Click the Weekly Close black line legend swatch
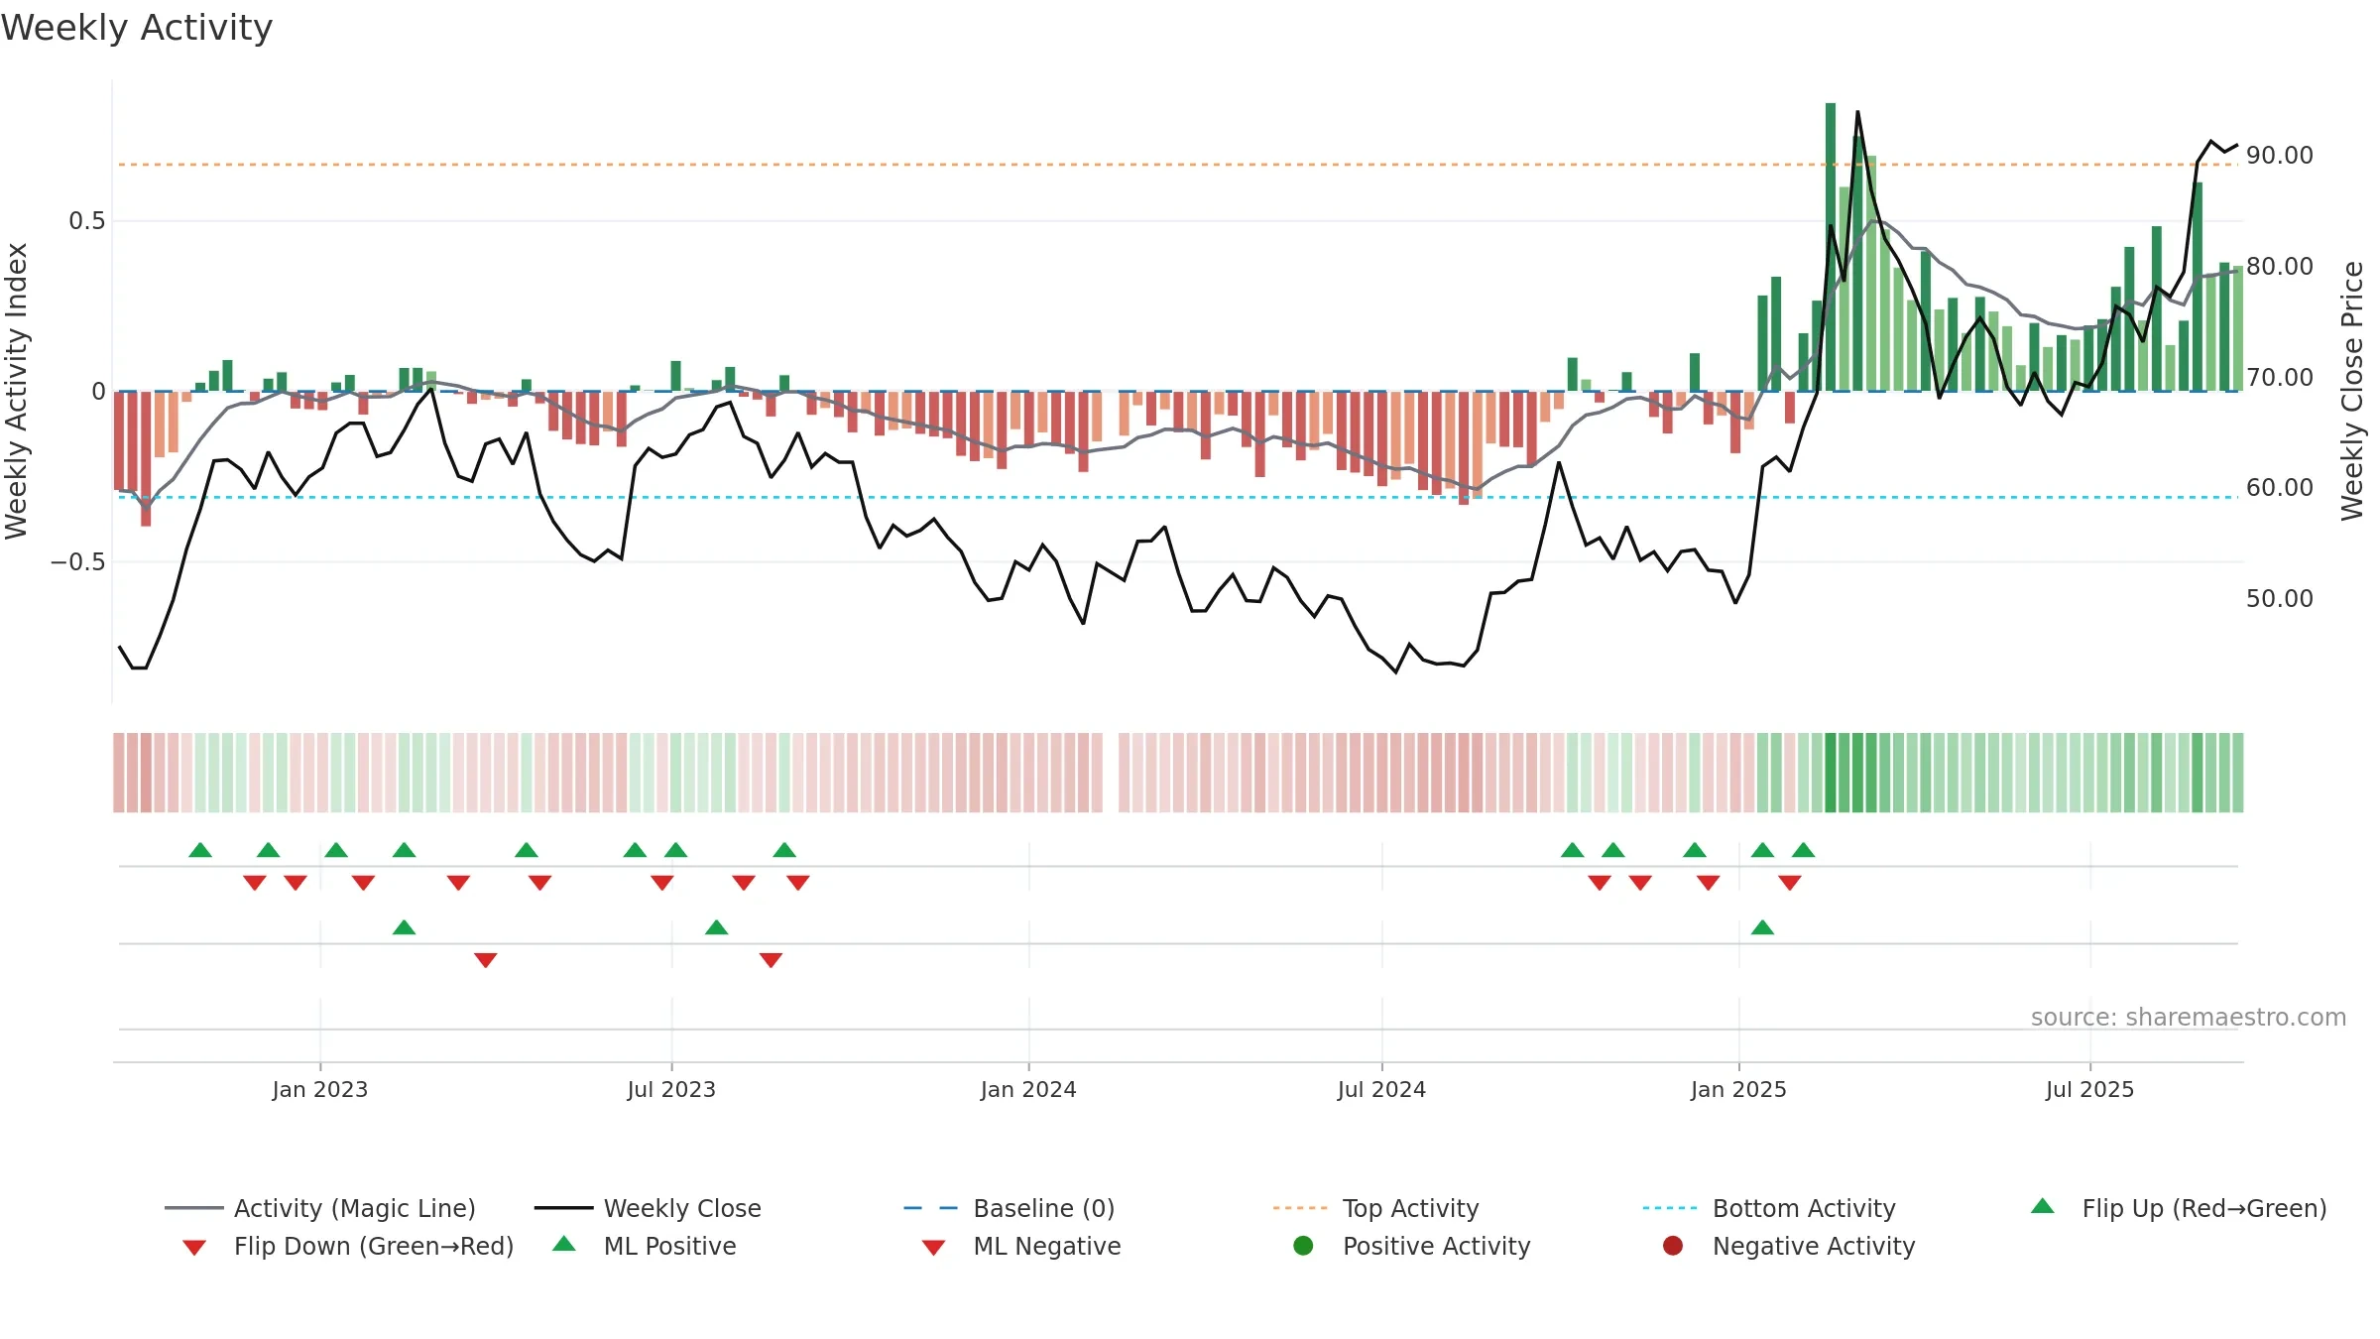The height and width of the screenshot is (1339, 2380). (x=563, y=1208)
